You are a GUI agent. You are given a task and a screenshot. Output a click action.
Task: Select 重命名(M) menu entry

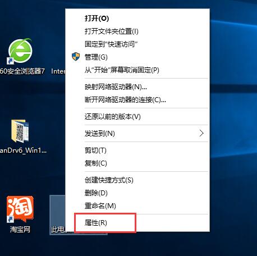(137, 206)
